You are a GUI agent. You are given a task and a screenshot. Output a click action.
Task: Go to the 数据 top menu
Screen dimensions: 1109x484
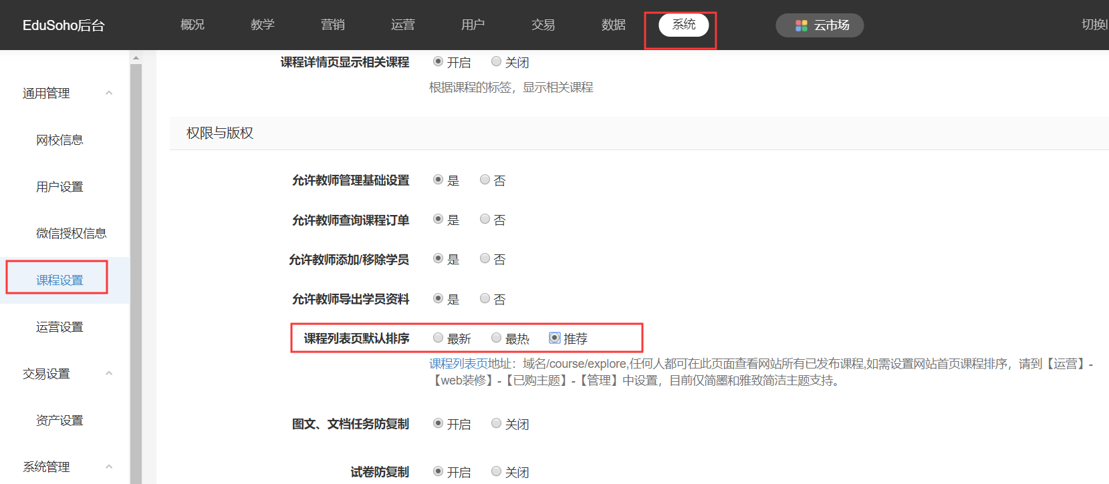point(613,25)
